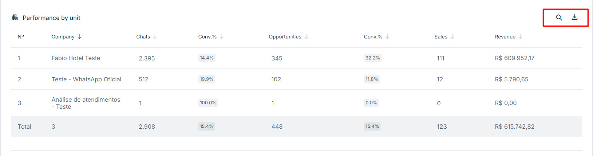This screenshot has width=593, height=156.
Task: Click the 14.4% conversion badge
Action: (207, 58)
